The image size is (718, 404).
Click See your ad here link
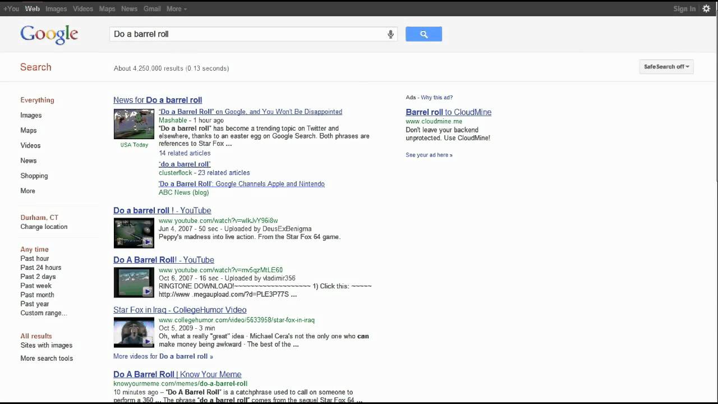429,155
